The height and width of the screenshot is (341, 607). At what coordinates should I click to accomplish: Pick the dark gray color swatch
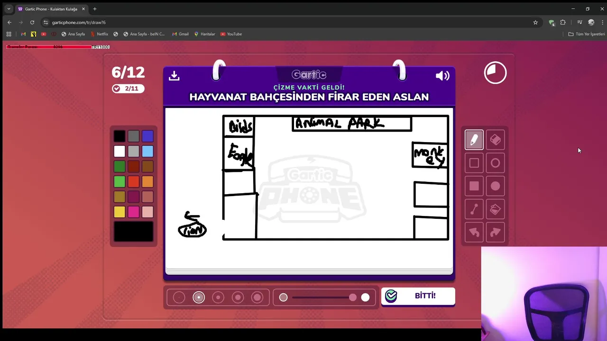click(x=133, y=136)
